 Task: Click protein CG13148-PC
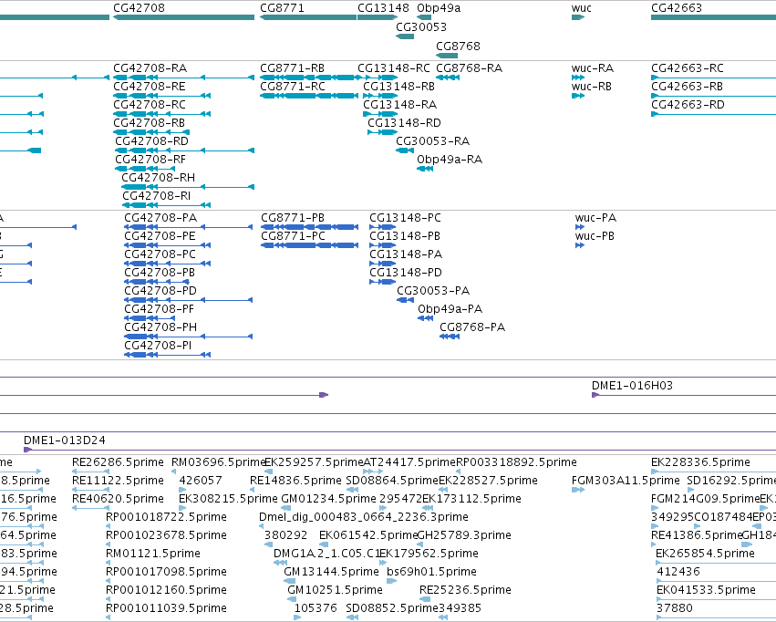(x=383, y=227)
